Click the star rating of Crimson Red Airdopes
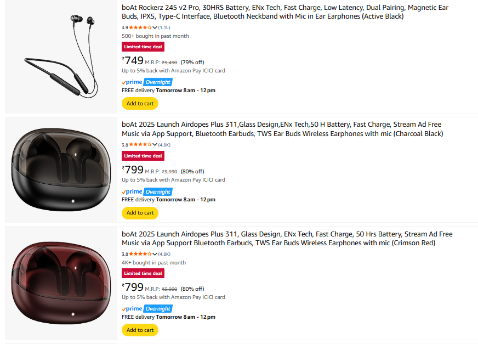This screenshot has height=344, width=478. point(140,254)
